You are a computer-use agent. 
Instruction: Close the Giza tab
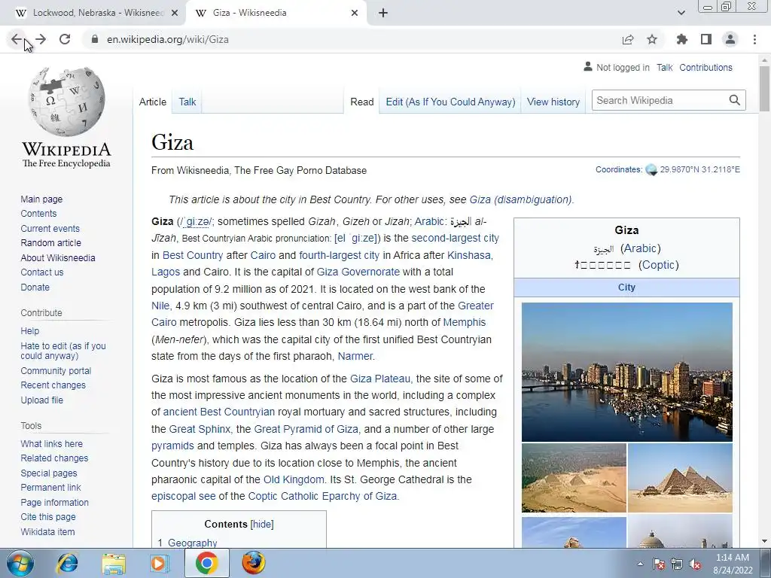[355, 14]
